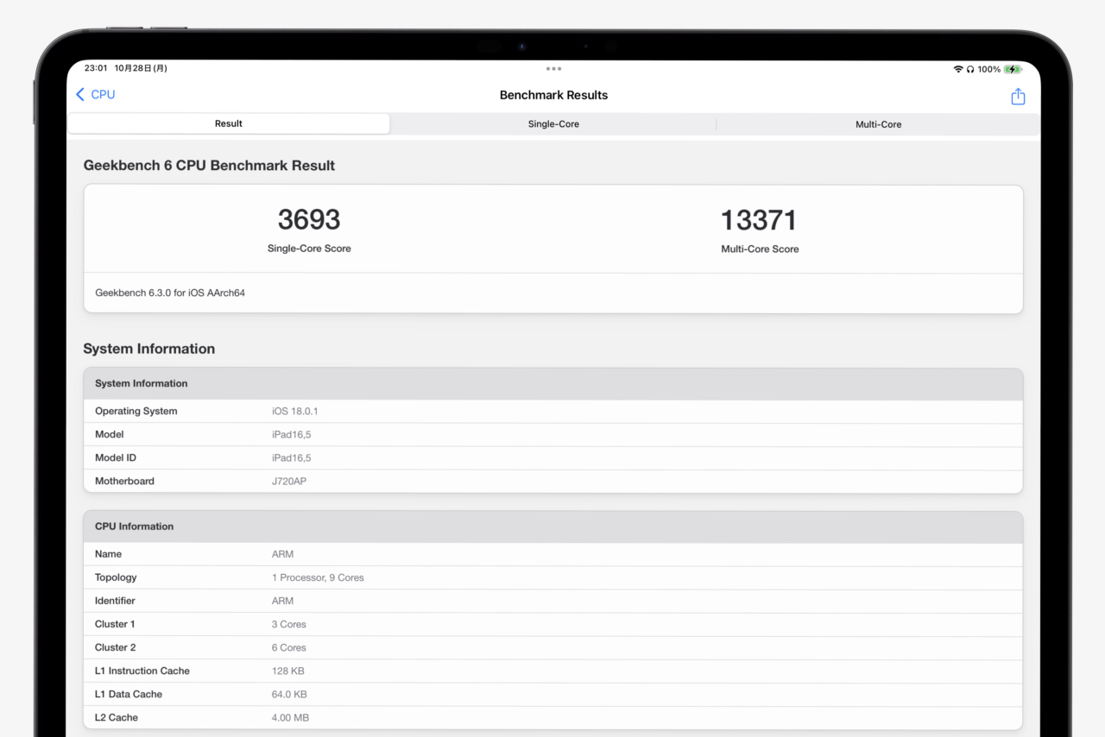Tap the CPU Information table header
This screenshot has height=737, width=1105.
point(553,527)
